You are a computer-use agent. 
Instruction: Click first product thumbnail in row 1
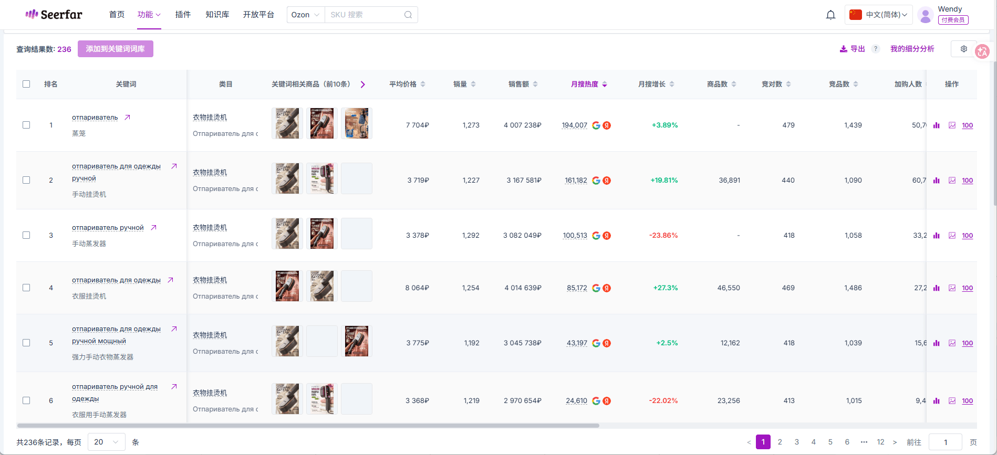tap(287, 123)
